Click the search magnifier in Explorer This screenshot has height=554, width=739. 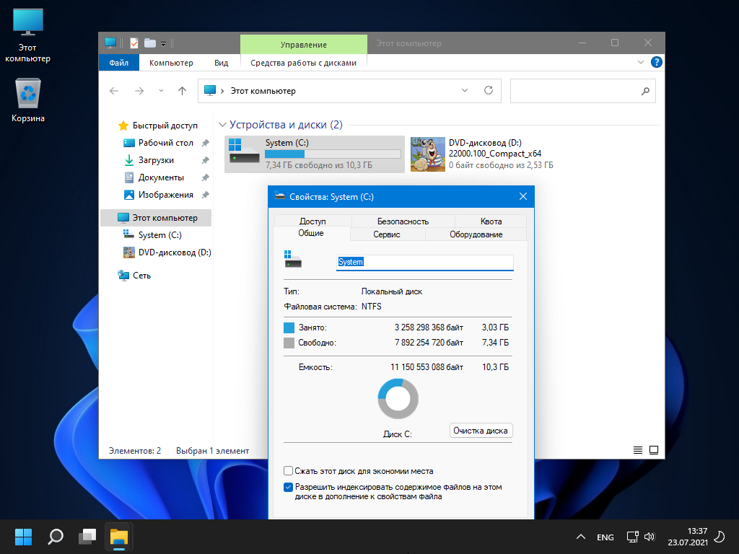(x=645, y=91)
